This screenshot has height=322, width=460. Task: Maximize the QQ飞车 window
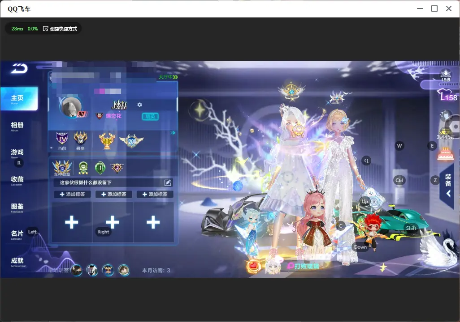[434, 9]
